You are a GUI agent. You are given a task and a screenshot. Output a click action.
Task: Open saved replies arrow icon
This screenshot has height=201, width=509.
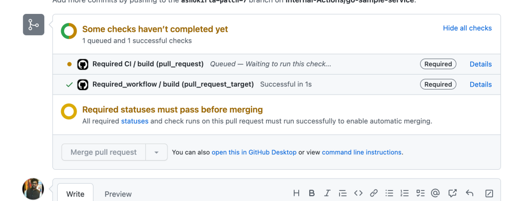pyautogui.click(x=469, y=194)
